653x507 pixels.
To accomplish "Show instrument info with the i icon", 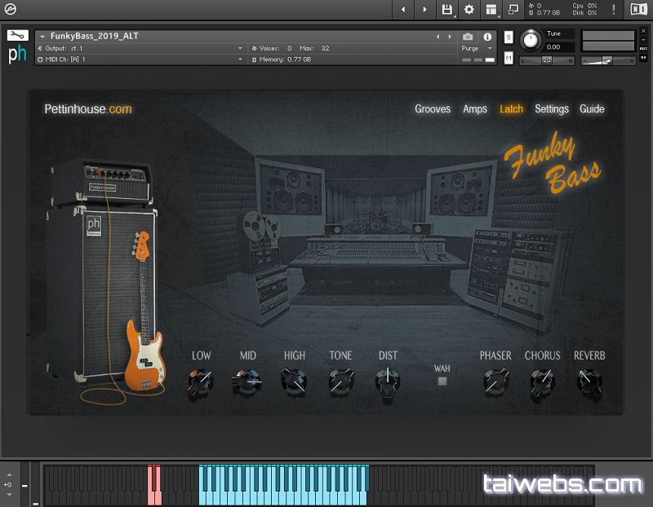I will pos(487,37).
